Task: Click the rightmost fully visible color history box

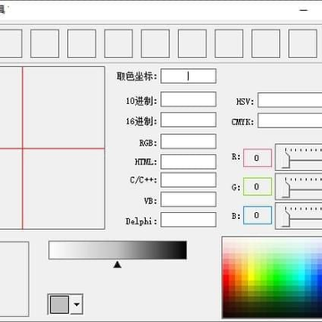Action: pos(302,44)
